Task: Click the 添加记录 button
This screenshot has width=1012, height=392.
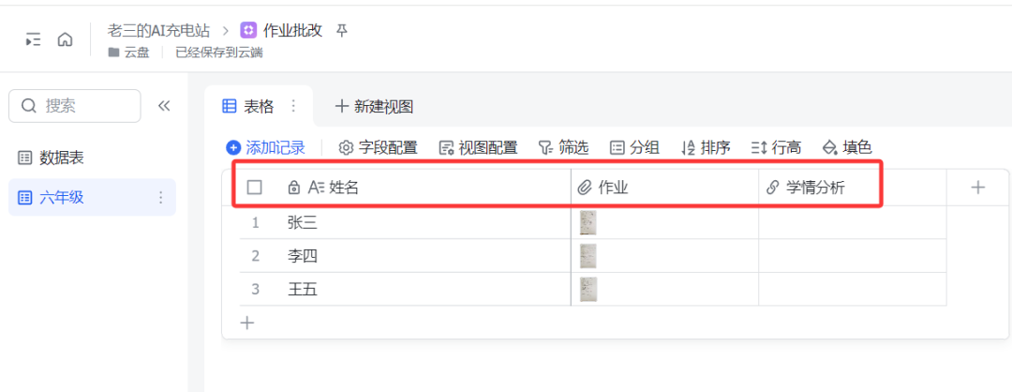Action: pos(266,147)
